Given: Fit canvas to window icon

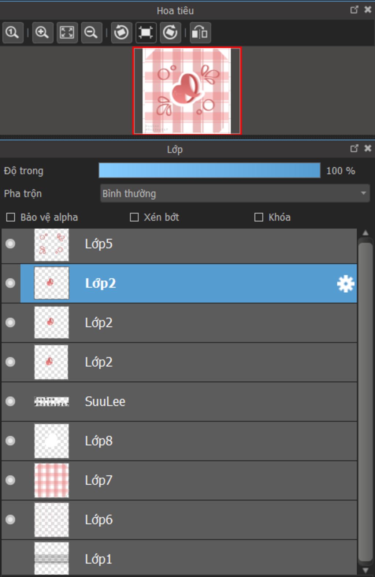Looking at the screenshot, I should [67, 33].
